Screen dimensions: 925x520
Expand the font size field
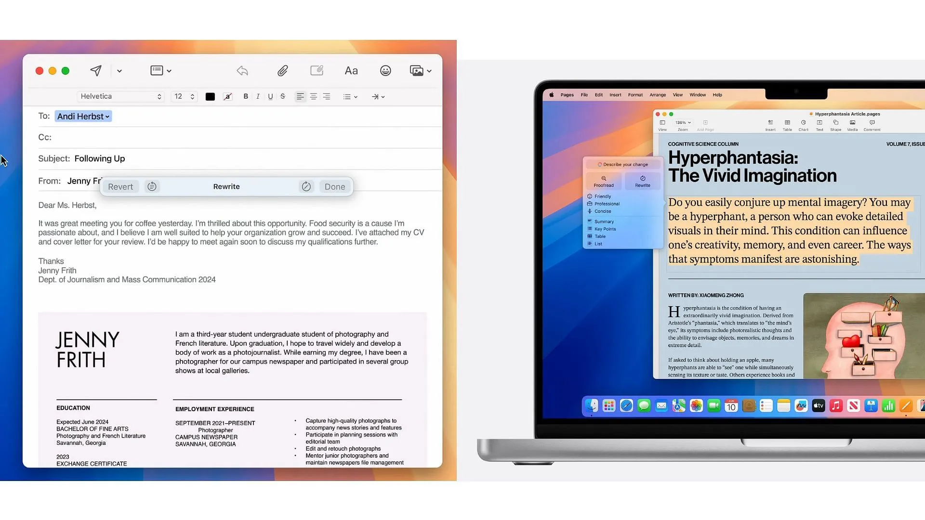pos(192,96)
